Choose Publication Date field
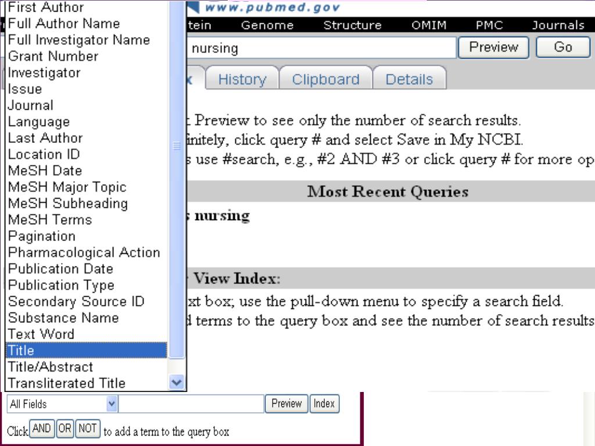The height and width of the screenshot is (446, 595). pyautogui.click(x=87, y=268)
